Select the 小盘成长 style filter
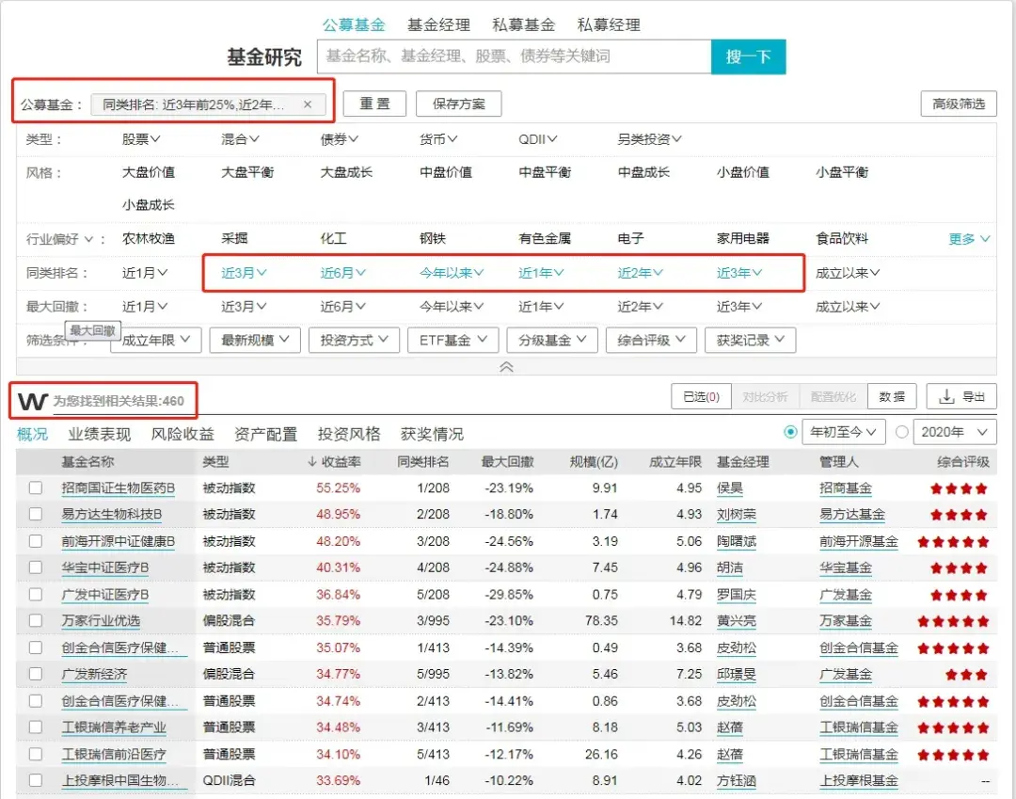 149,205
